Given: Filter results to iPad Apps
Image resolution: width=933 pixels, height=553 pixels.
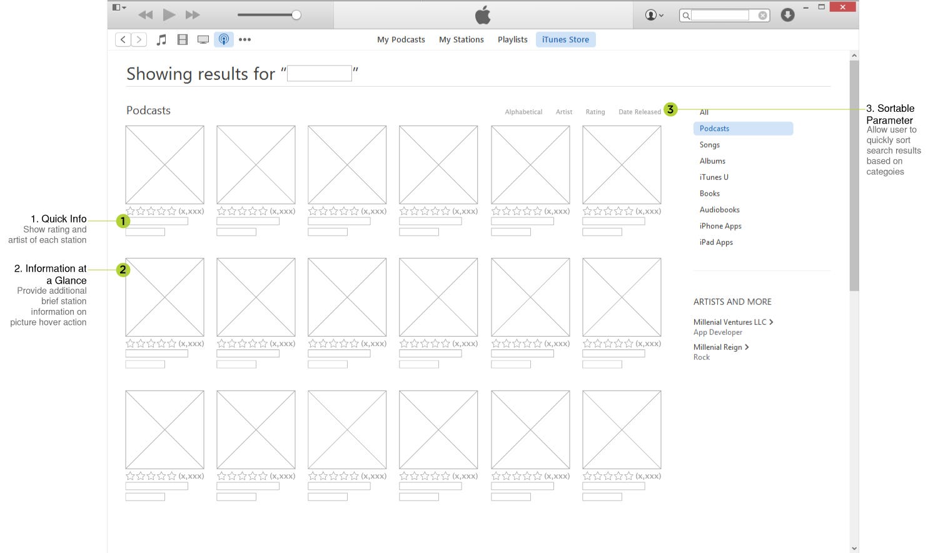Looking at the screenshot, I should point(716,242).
